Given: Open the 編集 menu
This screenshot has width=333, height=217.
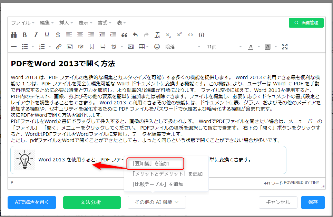Looking at the screenshot, I should tap(47, 23).
